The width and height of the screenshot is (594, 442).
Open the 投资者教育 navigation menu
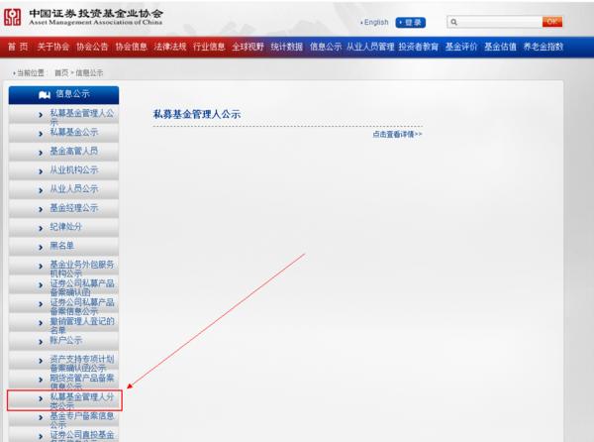(418, 47)
